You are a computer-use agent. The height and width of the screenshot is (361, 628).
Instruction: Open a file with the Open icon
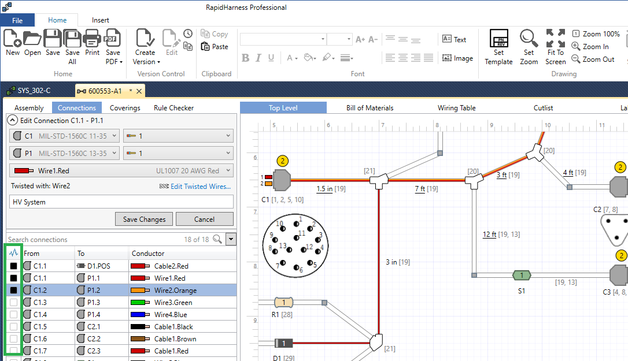tap(32, 39)
